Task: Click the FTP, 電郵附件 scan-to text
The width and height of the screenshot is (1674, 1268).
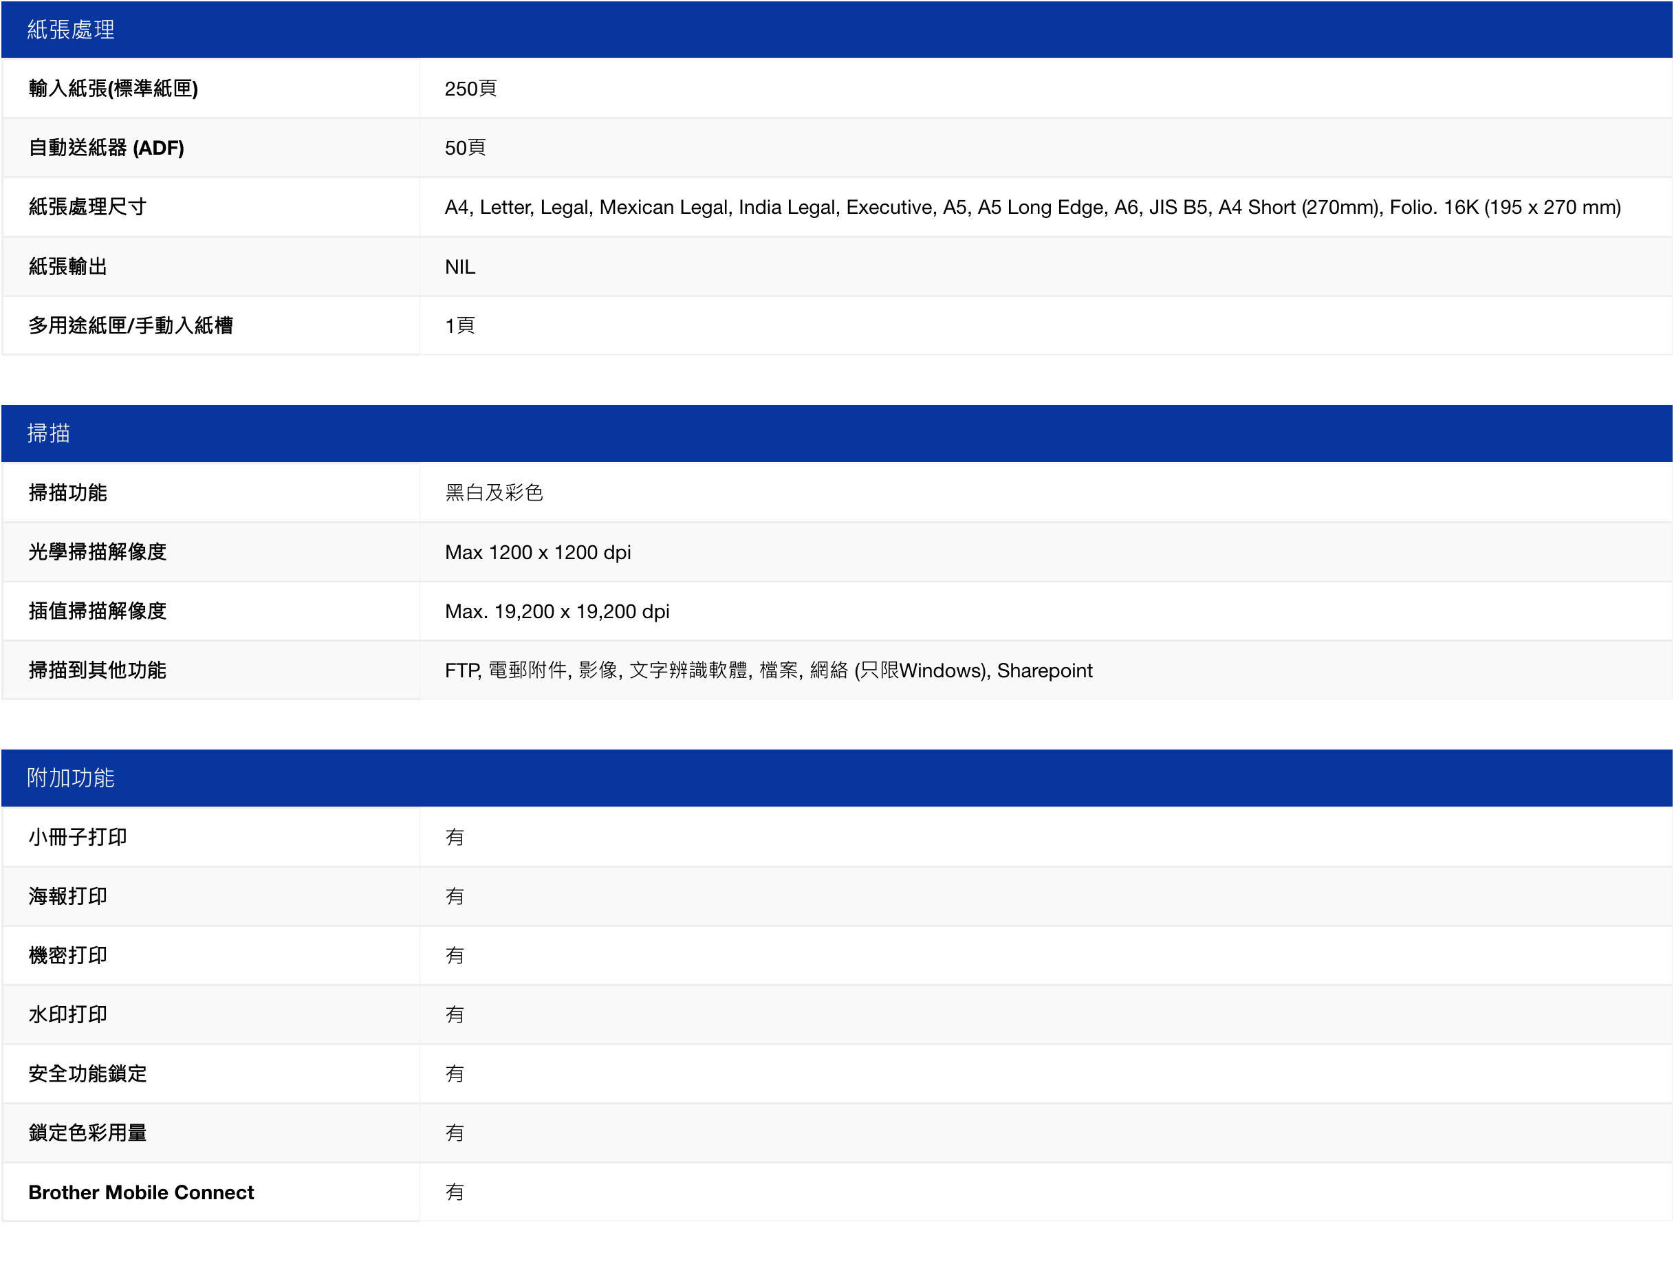Action: click(x=768, y=670)
